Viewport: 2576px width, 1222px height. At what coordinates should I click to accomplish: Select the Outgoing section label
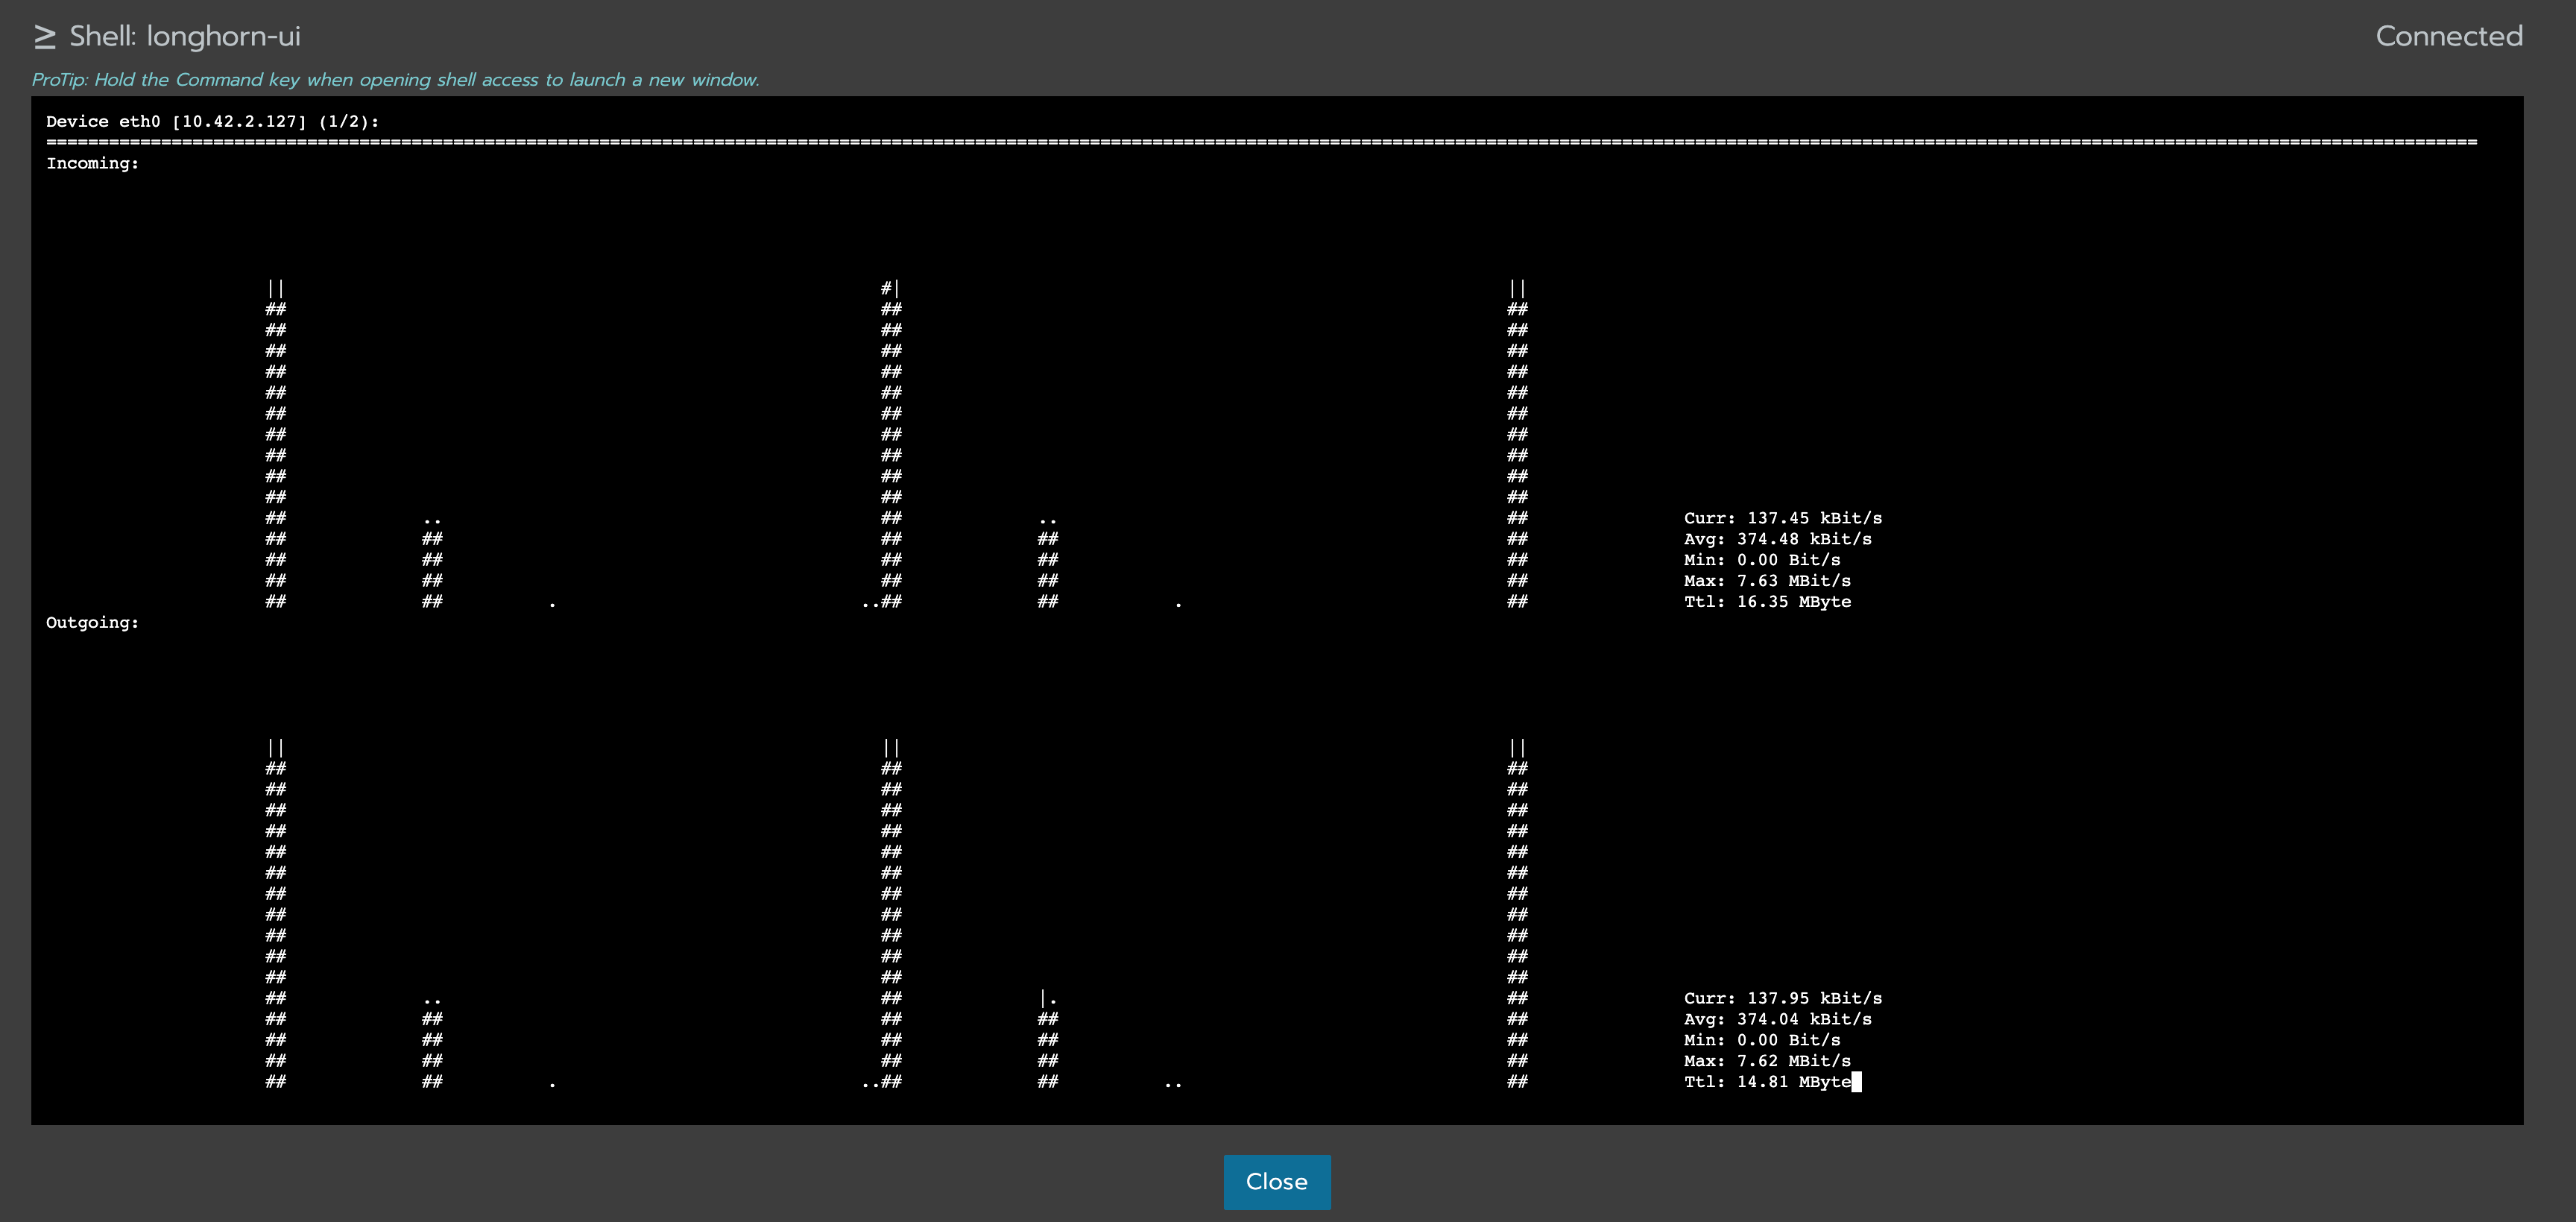coord(92,622)
